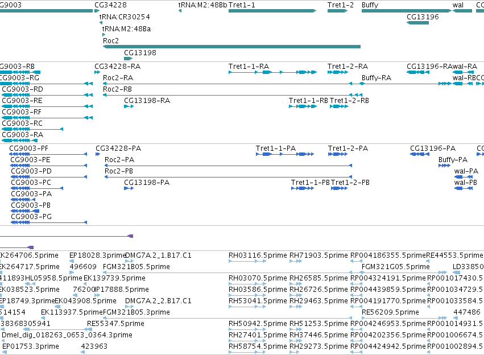Select the Buffy-RA transcript label
Viewport: 484px width, 355px height.
point(377,78)
